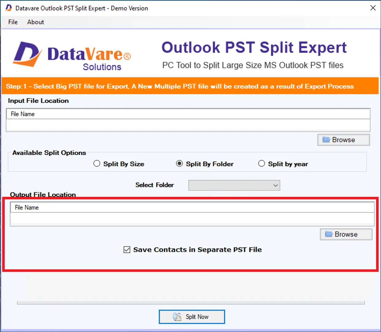This screenshot has width=381, height=332.
Task: Click the app icon in the title bar
Action: point(9,8)
